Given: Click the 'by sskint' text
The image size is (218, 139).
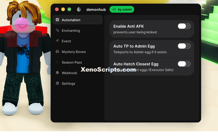Looking at the screenshot, I should (x=125, y=9).
